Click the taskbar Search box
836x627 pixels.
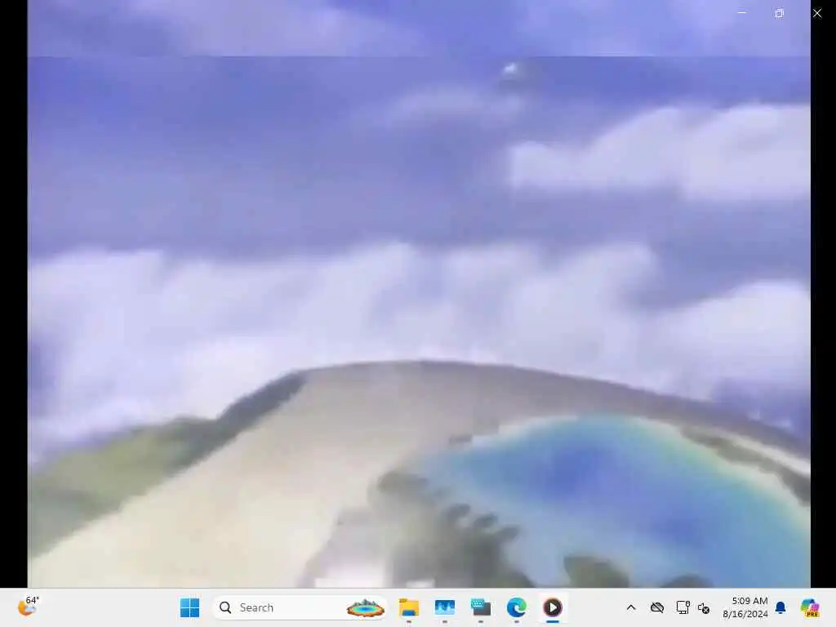click(x=300, y=607)
